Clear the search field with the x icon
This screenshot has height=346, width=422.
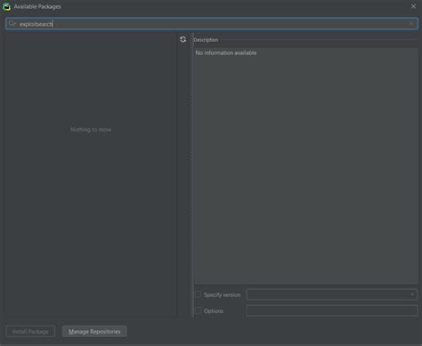(411, 24)
